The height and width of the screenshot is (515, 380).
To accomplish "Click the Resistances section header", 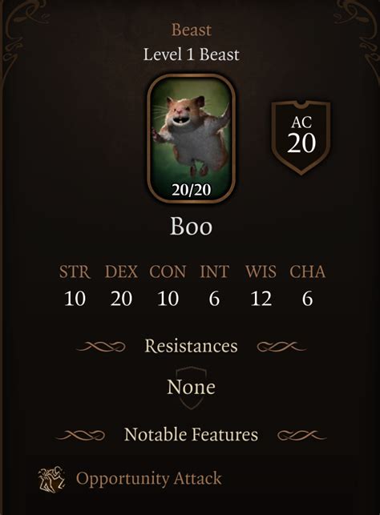I will coord(191,346).
